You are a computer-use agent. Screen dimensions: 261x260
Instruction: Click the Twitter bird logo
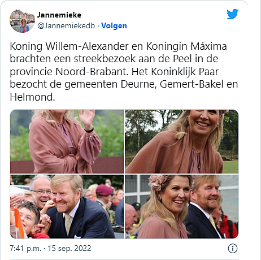232,14
